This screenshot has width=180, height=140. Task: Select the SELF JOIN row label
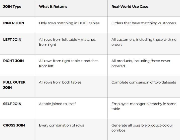click(x=12, y=104)
